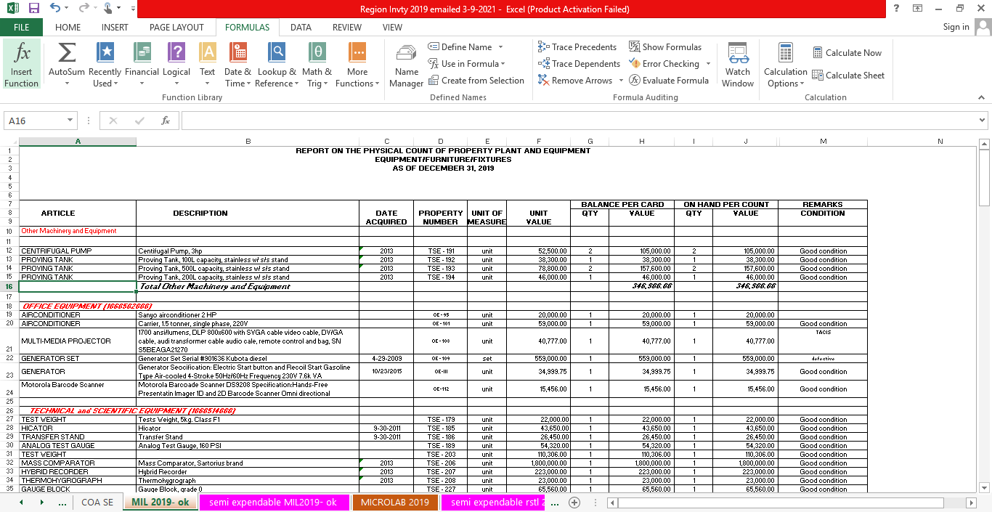Open the Text functions library
Viewport: 992px width, 512px height.
[x=208, y=65]
